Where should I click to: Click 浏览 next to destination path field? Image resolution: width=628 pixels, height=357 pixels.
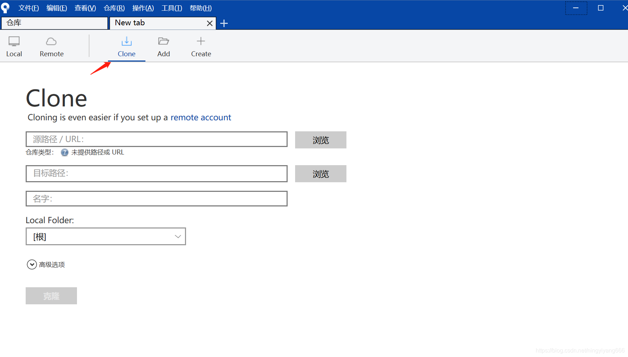(x=321, y=174)
